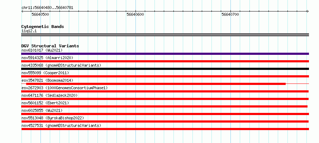Select the red nsv555099 variant bar

click(x=165, y=76)
